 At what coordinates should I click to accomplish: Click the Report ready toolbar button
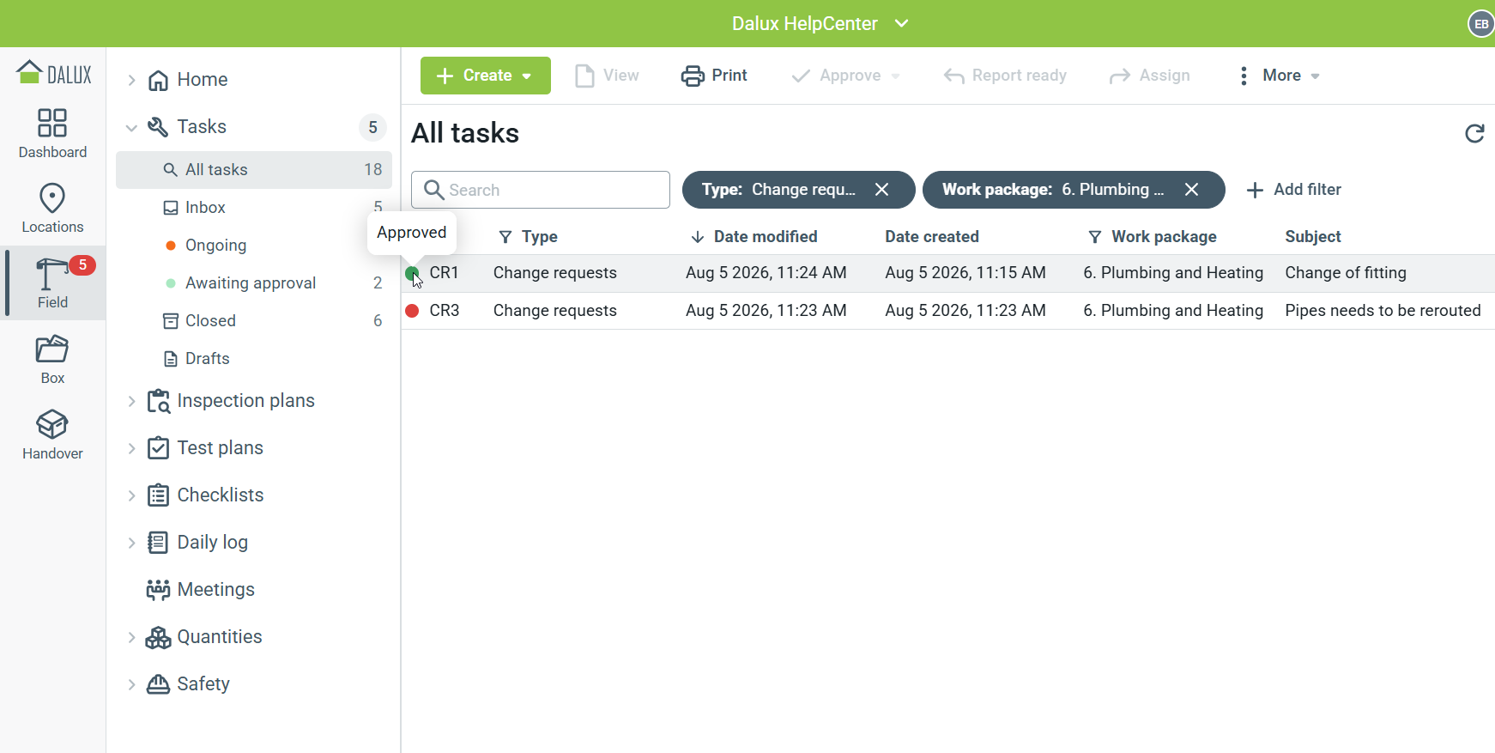point(1005,76)
